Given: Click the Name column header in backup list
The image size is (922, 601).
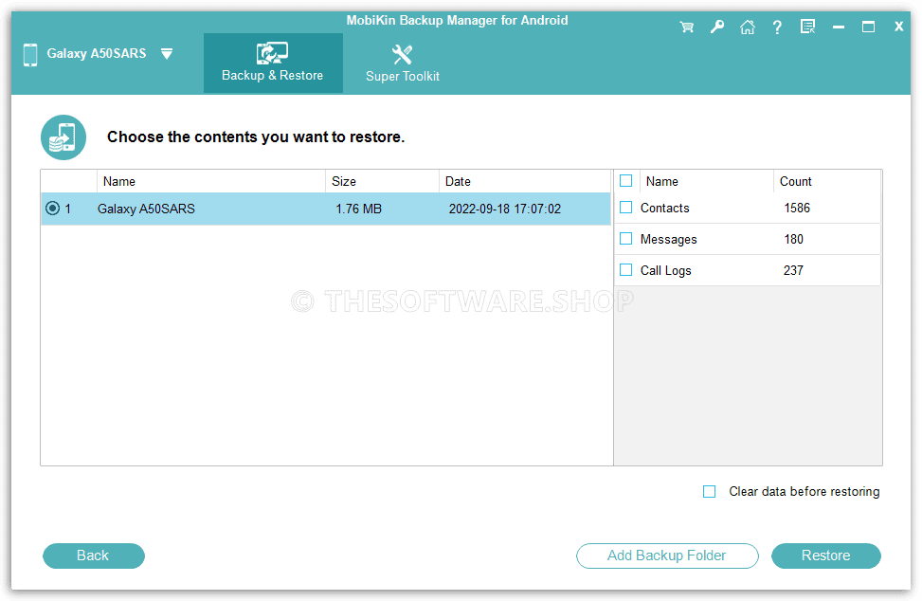Looking at the screenshot, I should (x=211, y=181).
